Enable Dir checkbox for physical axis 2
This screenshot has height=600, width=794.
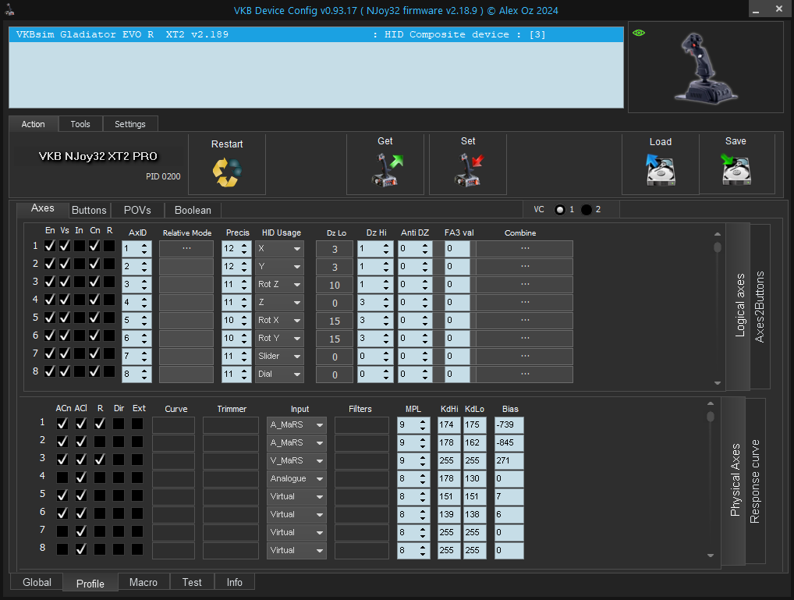[x=119, y=442]
